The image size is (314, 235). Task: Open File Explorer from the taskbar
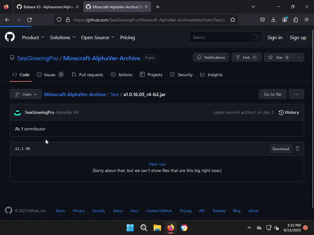point(157,228)
